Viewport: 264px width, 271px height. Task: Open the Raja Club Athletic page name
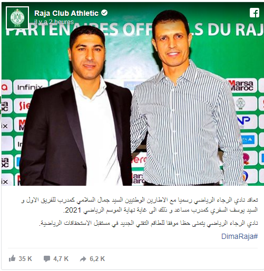pyautogui.click(x=66, y=13)
